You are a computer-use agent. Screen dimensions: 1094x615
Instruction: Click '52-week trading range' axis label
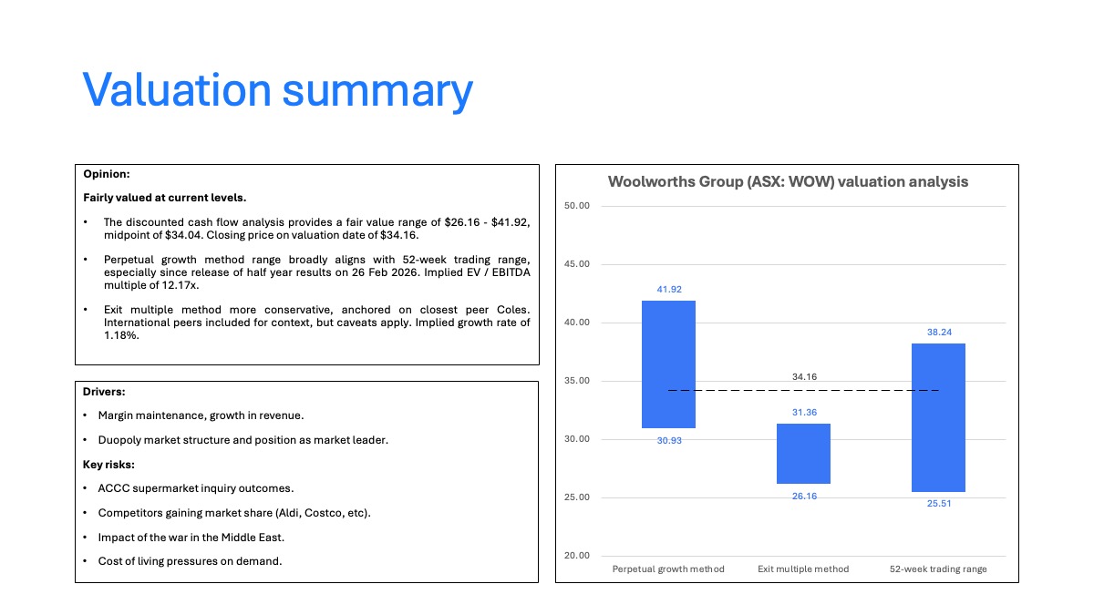(938, 569)
